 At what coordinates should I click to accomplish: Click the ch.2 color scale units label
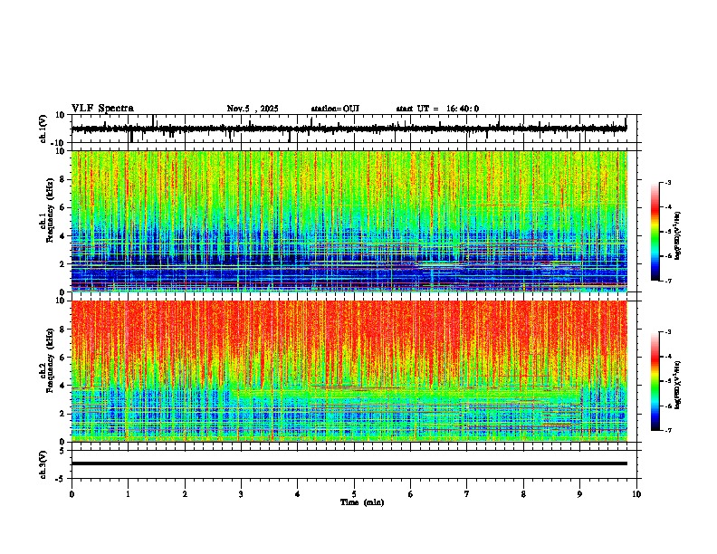tap(678, 385)
